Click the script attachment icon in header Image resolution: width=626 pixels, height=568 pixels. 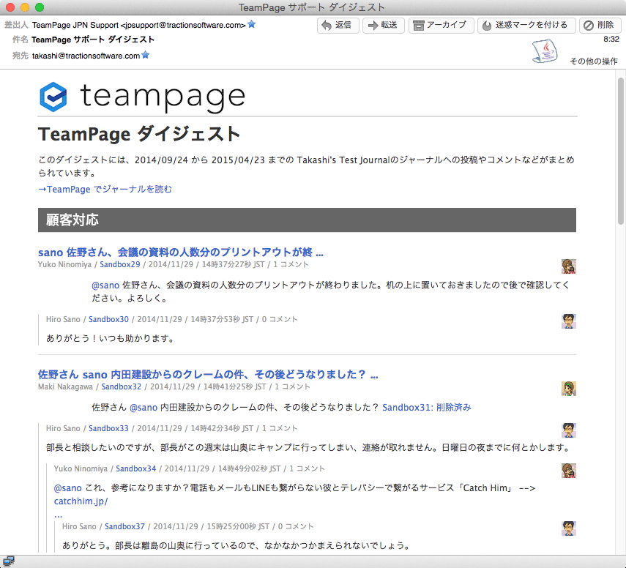[543, 51]
